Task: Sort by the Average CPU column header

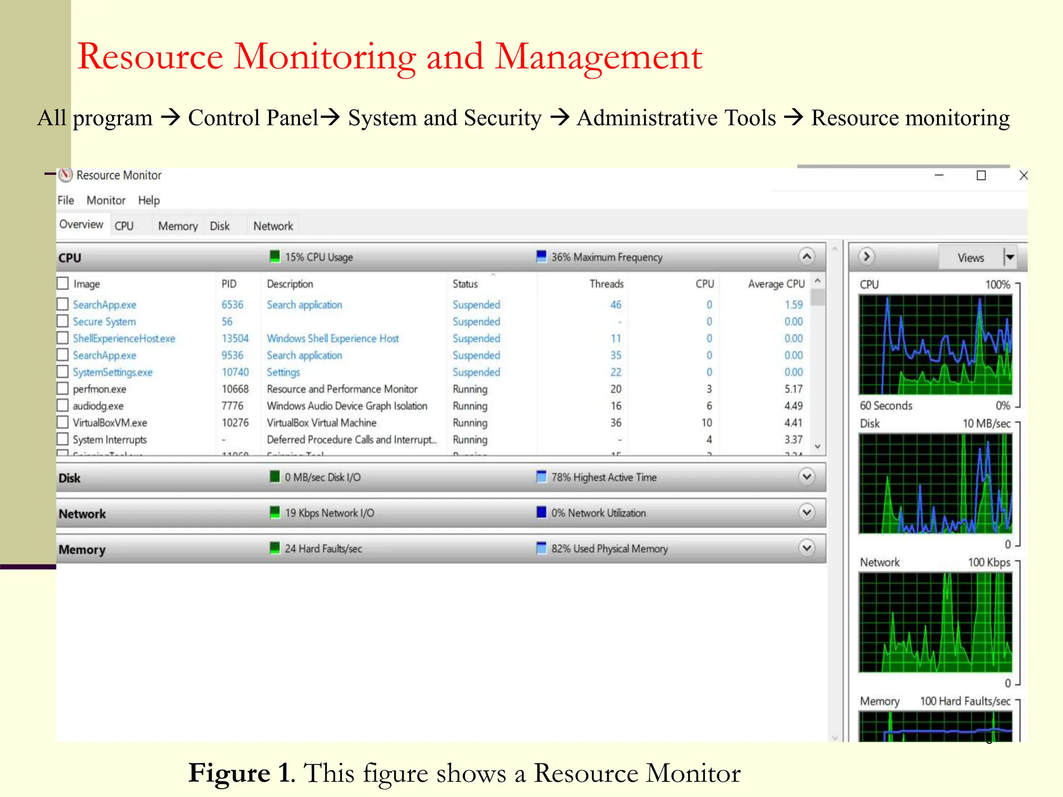Action: tap(776, 284)
